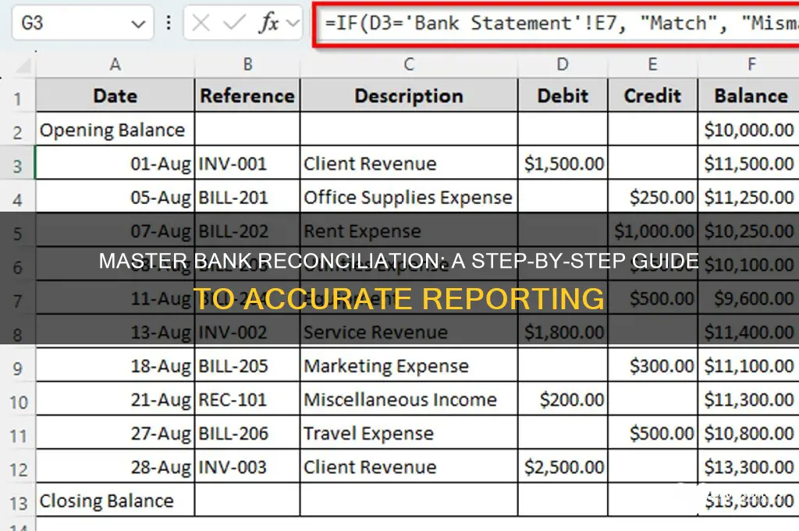Select the 'Office Supplies Expense' cell
The width and height of the screenshot is (799, 531).
click(x=409, y=197)
